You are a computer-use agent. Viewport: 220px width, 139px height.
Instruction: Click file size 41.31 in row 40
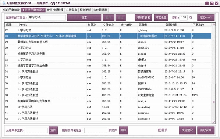[x=105, y=107]
